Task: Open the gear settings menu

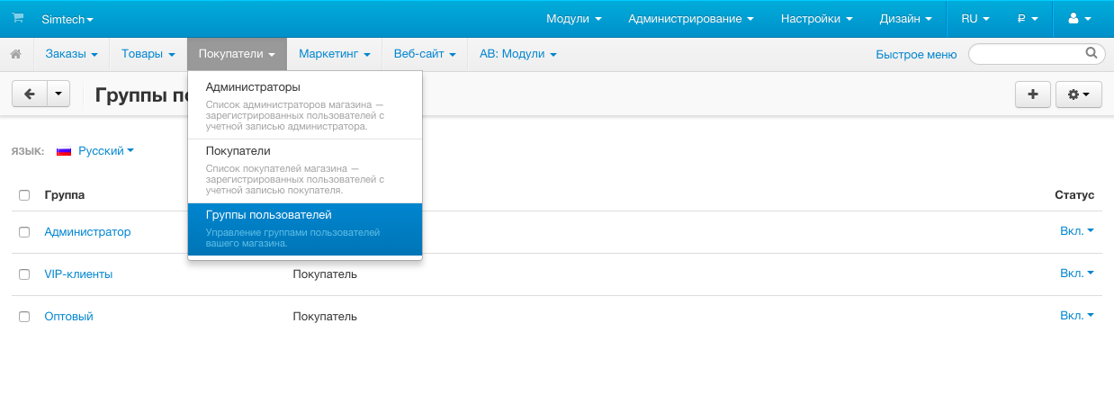Action: (x=1079, y=94)
